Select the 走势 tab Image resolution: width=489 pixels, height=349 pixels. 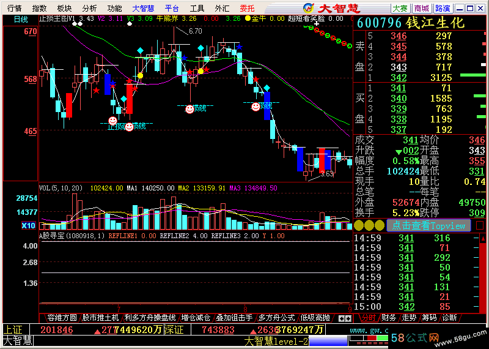coord(409,318)
